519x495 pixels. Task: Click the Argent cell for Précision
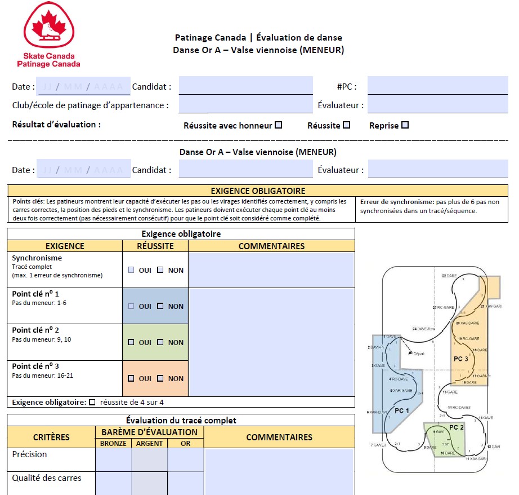coord(149,459)
